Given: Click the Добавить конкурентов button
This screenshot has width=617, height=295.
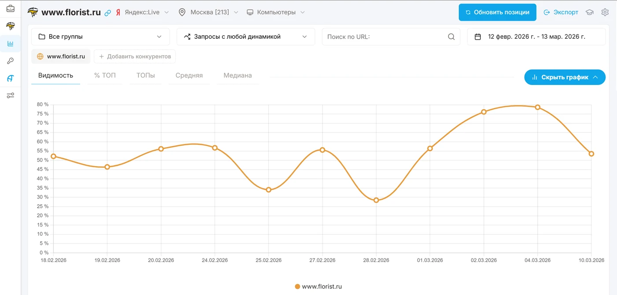Looking at the screenshot, I should pyautogui.click(x=135, y=56).
